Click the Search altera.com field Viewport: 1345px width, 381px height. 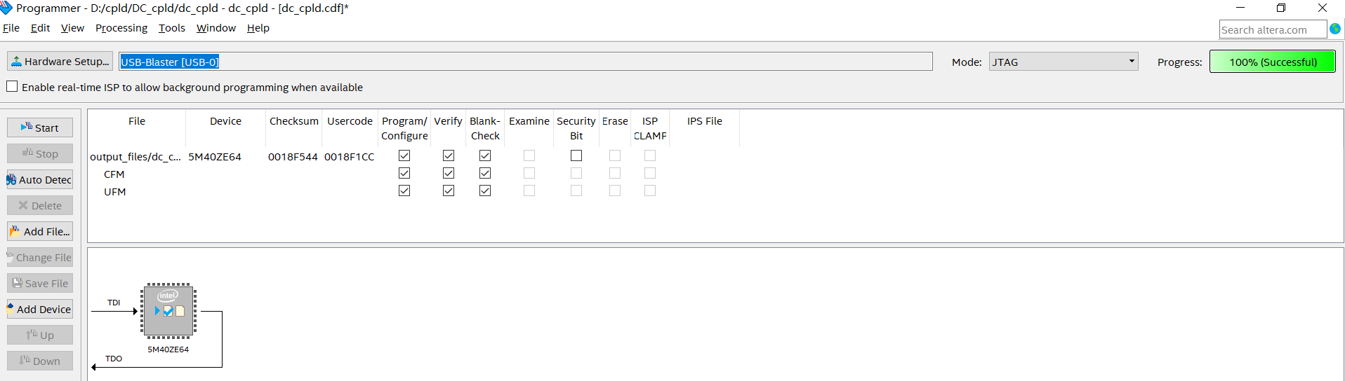[1273, 29]
